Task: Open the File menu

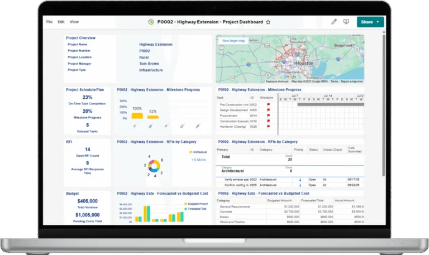Action: (x=49, y=22)
